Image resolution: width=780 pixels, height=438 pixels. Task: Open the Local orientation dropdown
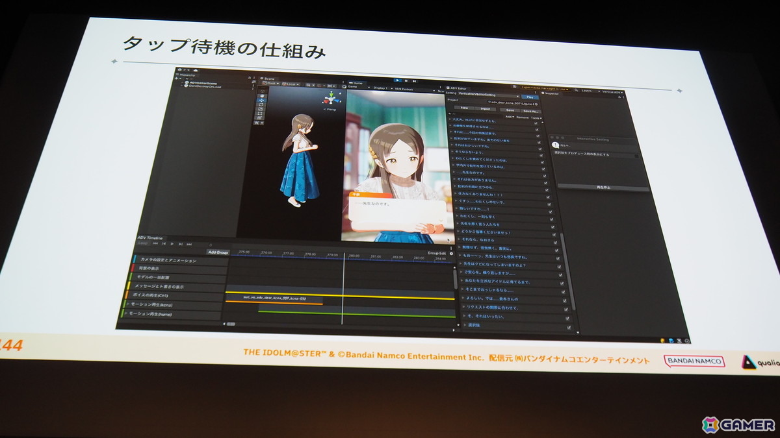[291, 84]
